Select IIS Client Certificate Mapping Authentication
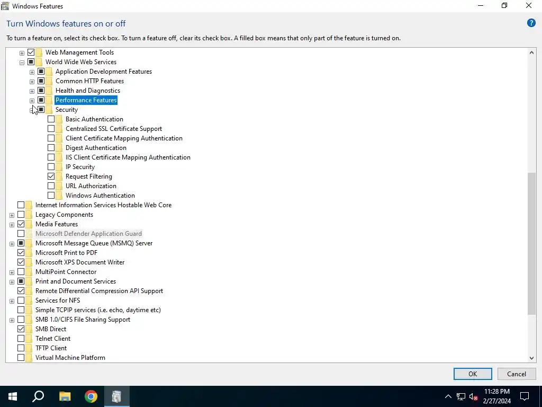The height and width of the screenshot is (407, 542). click(128, 157)
